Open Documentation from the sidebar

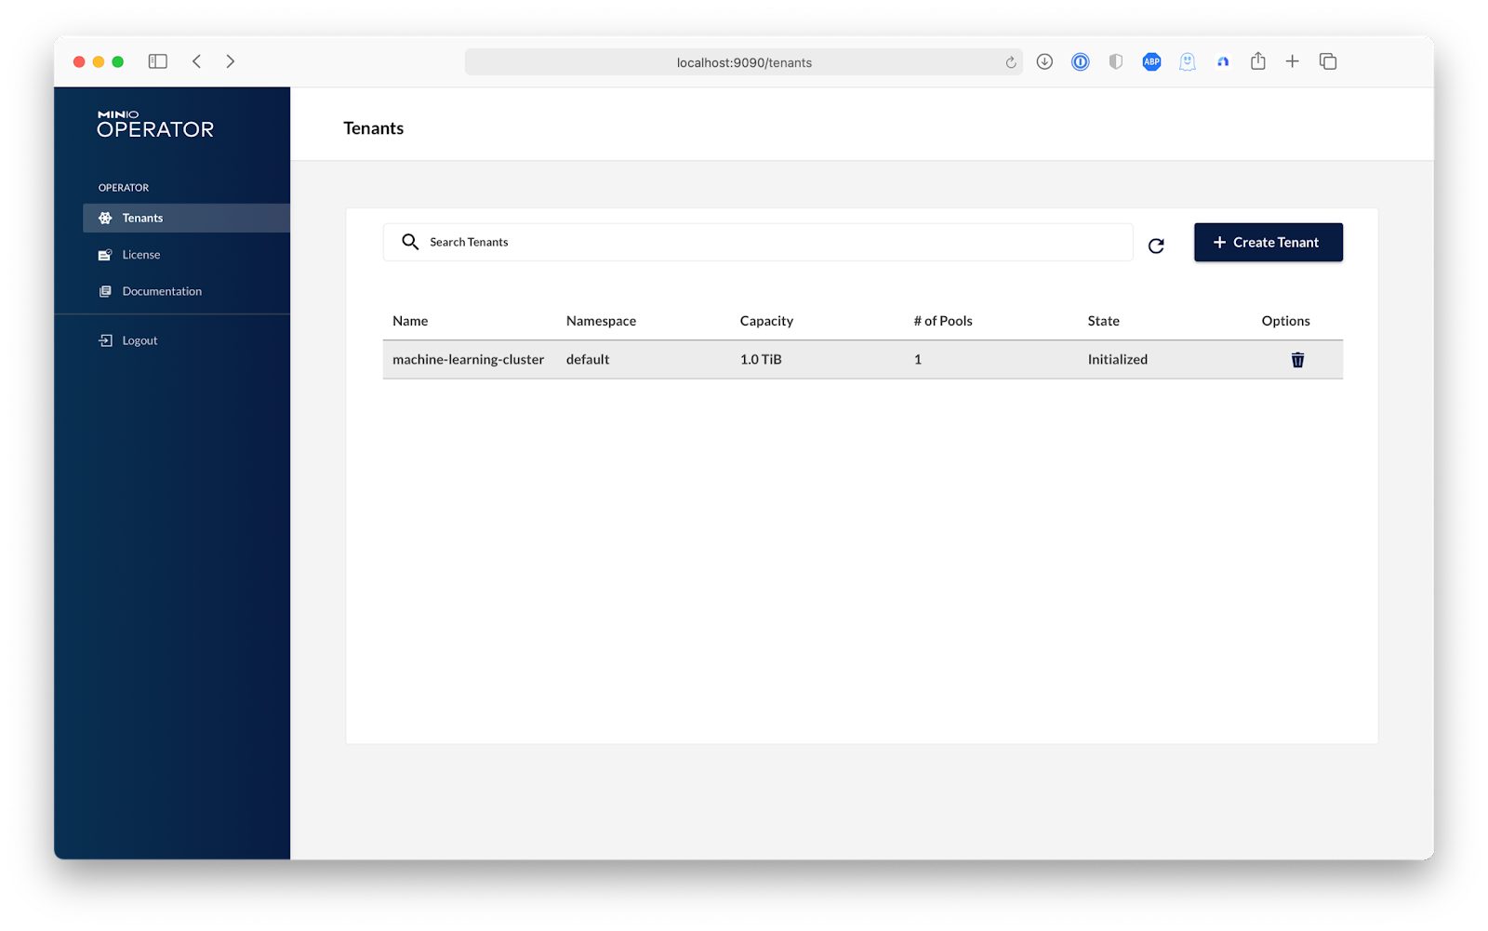point(162,291)
